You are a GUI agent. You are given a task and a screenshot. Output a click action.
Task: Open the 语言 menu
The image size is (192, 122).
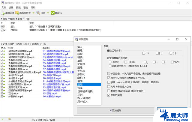26,7
